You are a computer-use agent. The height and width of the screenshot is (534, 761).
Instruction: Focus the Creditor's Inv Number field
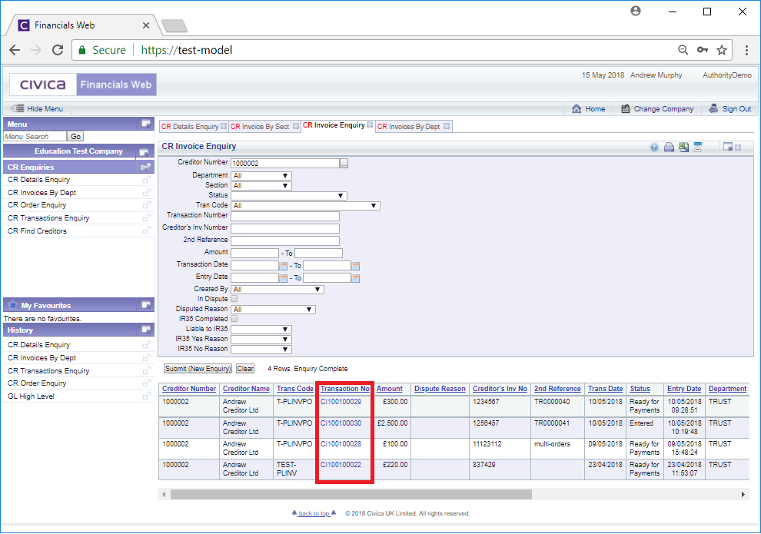point(285,228)
